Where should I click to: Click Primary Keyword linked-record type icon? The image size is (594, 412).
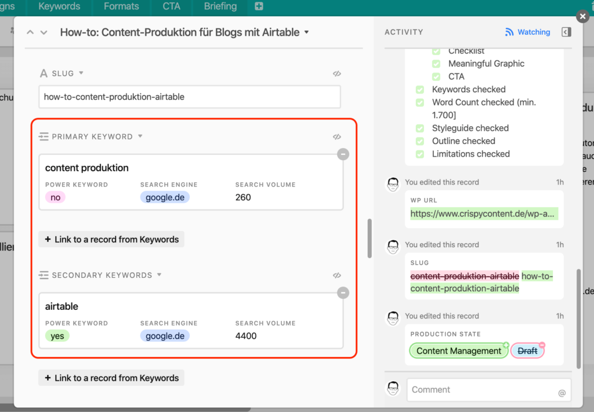pyautogui.click(x=44, y=136)
